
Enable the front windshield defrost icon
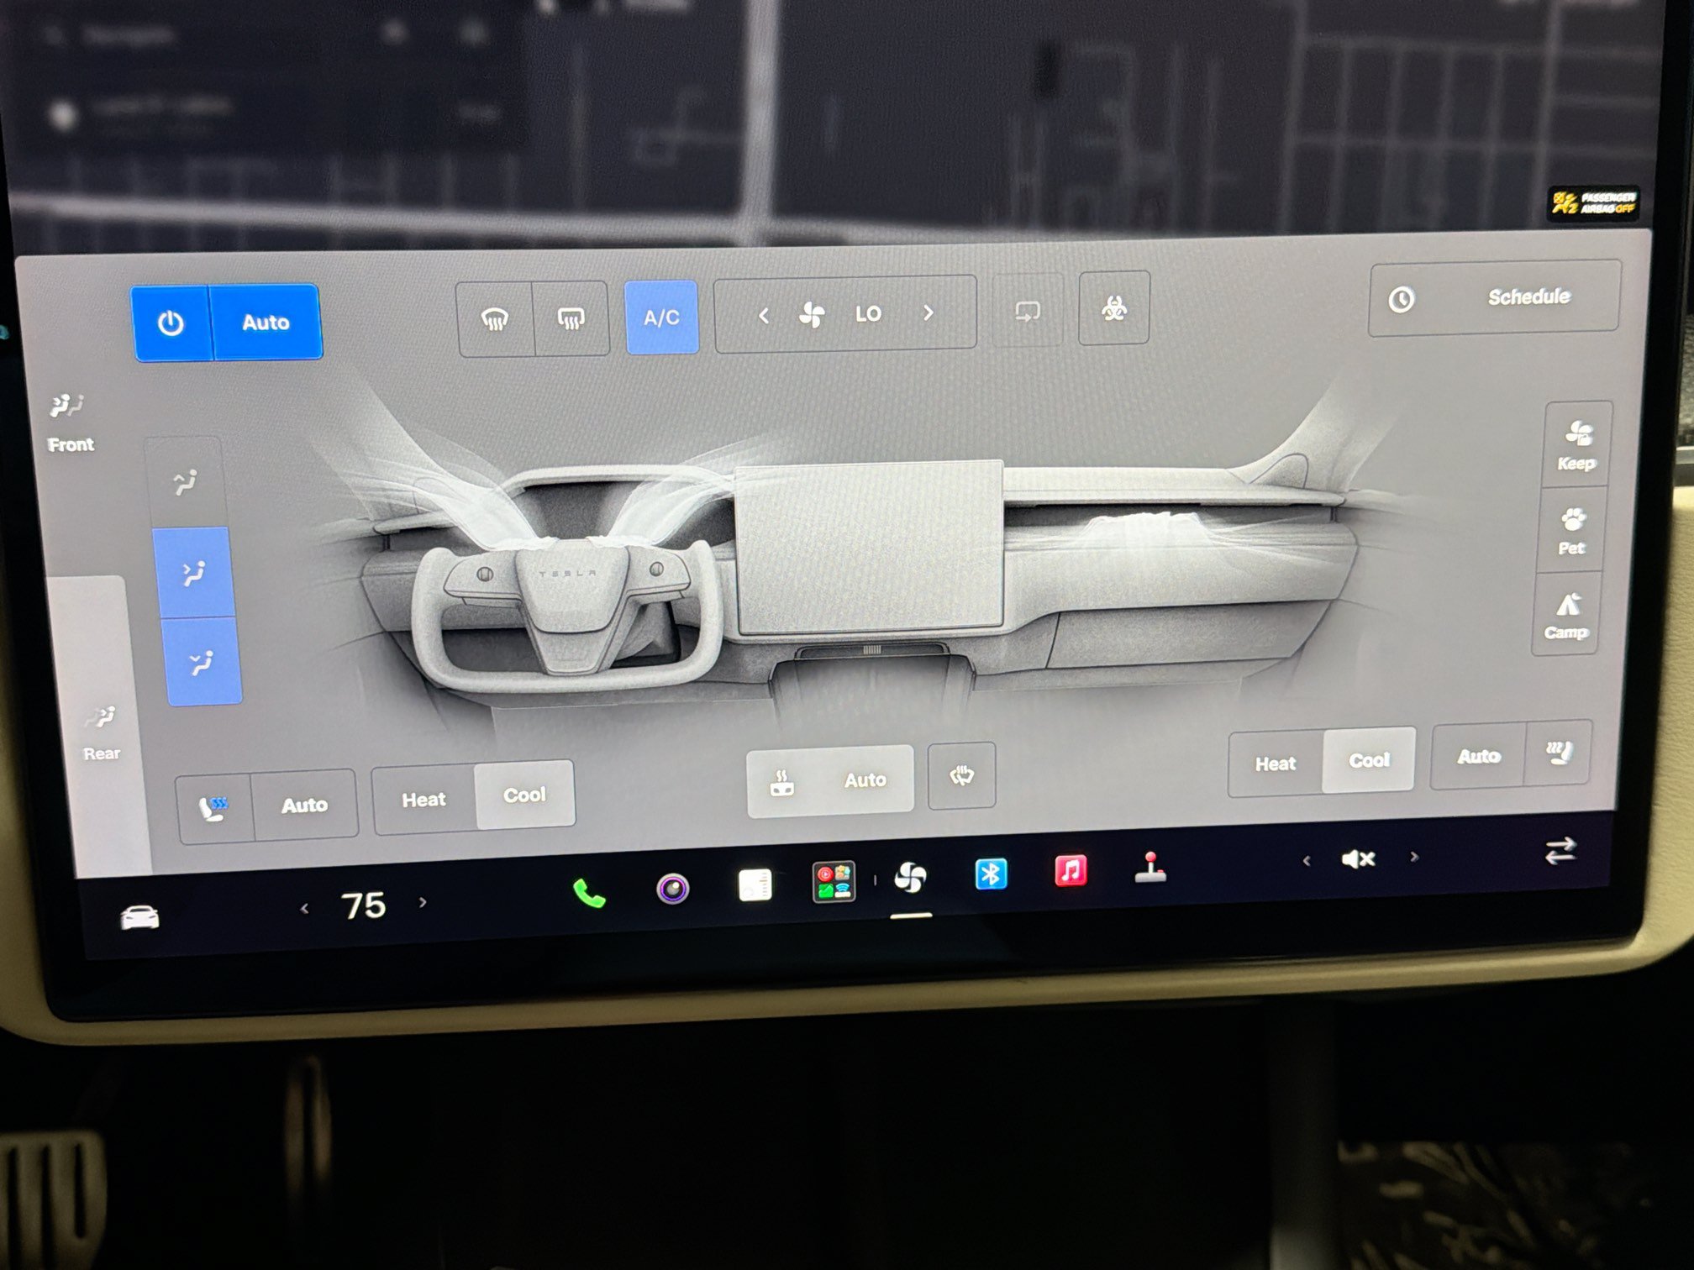(495, 318)
